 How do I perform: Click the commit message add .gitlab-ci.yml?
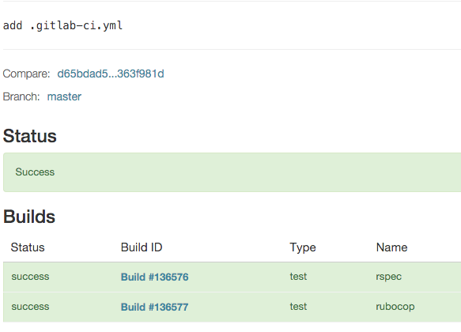click(62, 25)
